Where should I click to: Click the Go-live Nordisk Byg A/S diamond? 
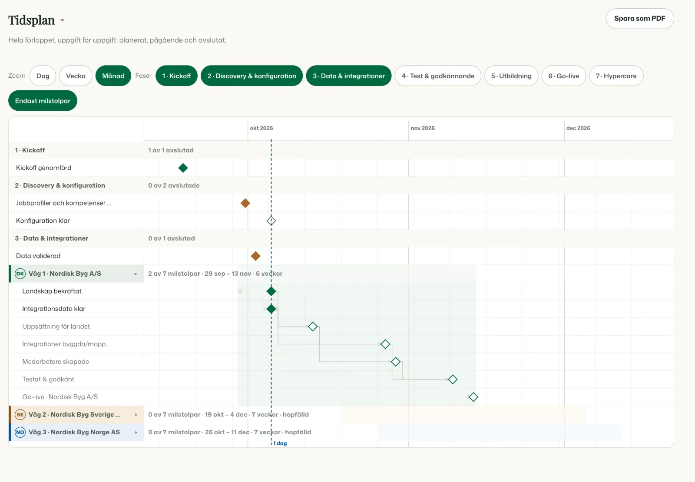click(x=473, y=397)
